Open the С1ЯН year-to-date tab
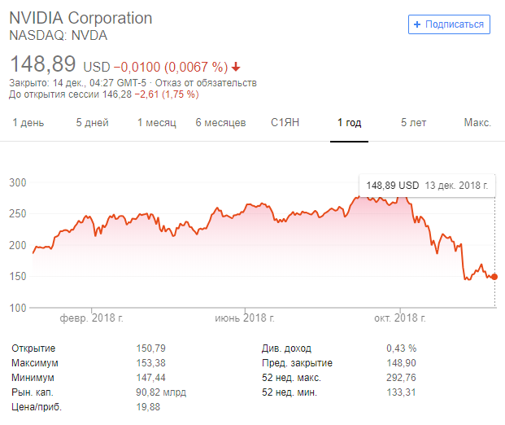This screenshot has height=425, width=505. 285,123
